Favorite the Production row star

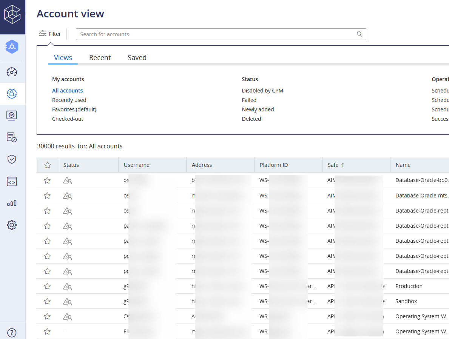click(x=47, y=286)
